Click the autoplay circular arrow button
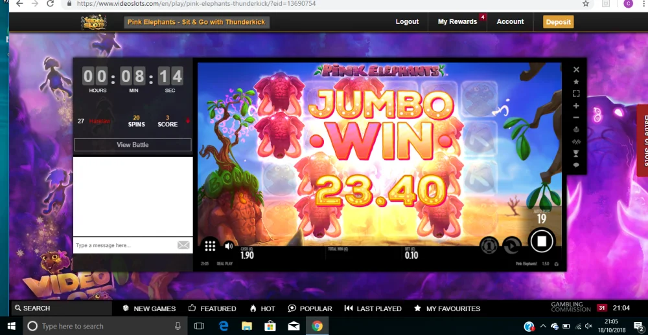The height and width of the screenshot is (335, 648). pos(512,246)
